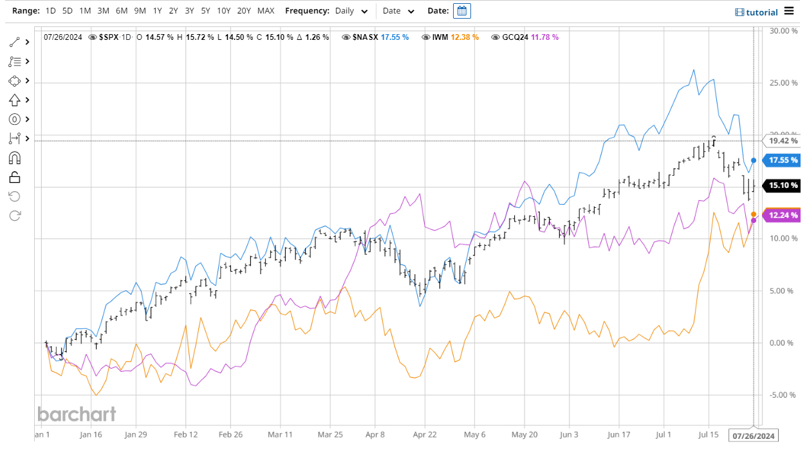Select the circled zero annotation tool
The image size is (807, 453).
click(15, 119)
